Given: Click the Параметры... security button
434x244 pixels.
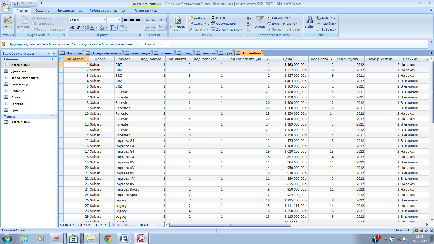Looking at the screenshot, I should tap(155, 44).
